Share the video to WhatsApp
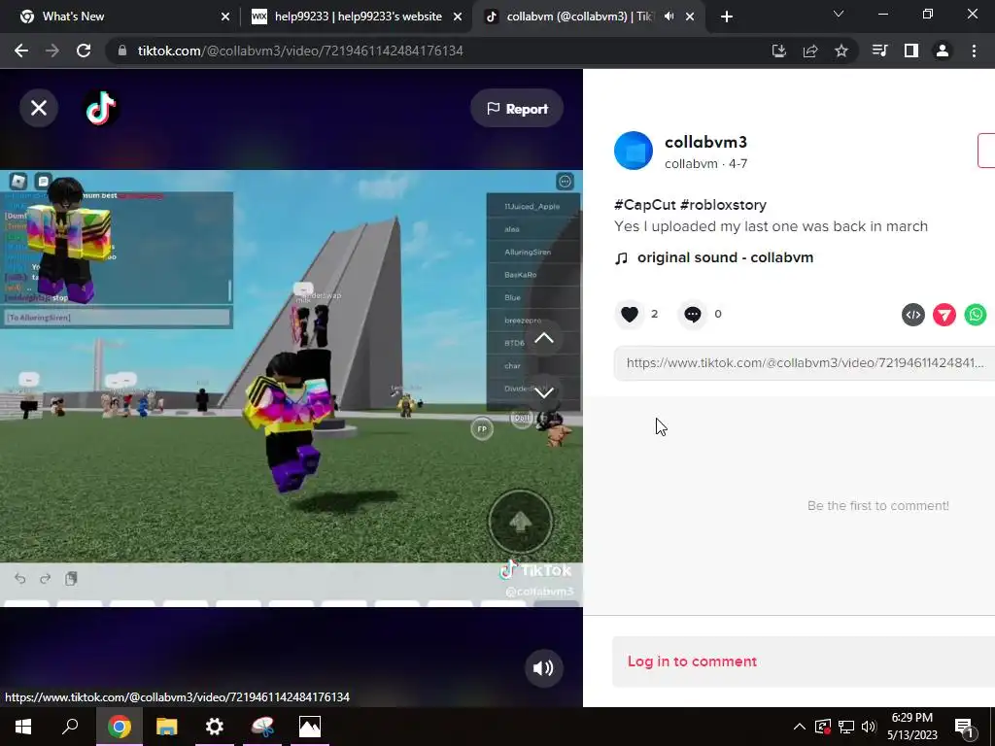Viewport: 995px width, 746px height. tap(976, 315)
